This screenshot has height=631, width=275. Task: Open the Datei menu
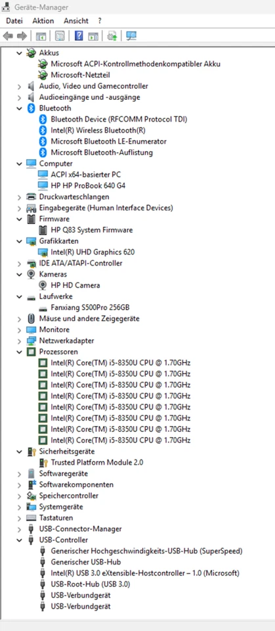(14, 20)
